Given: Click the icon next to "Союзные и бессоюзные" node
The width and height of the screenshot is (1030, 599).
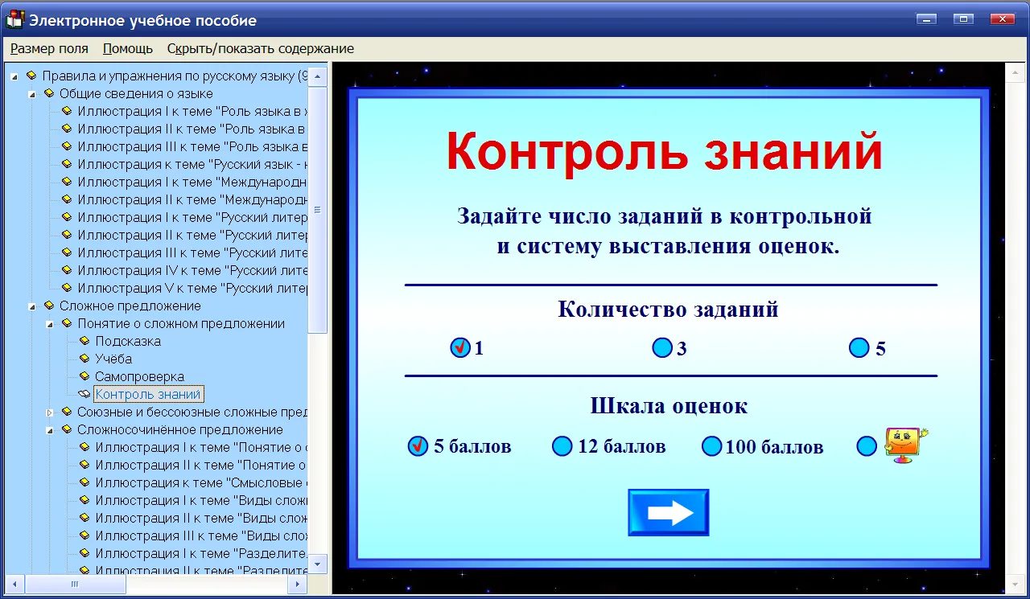Looking at the screenshot, I should click(x=67, y=412).
